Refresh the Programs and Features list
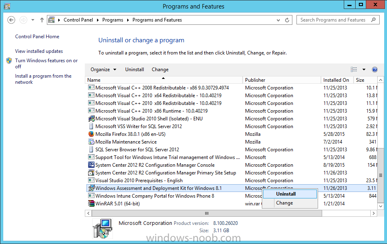The image size is (387, 244). (287, 20)
